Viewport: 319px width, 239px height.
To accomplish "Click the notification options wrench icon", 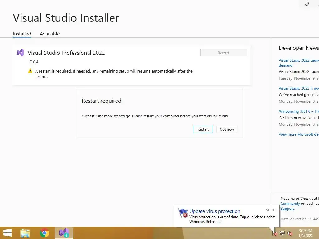I will pos(268,210).
